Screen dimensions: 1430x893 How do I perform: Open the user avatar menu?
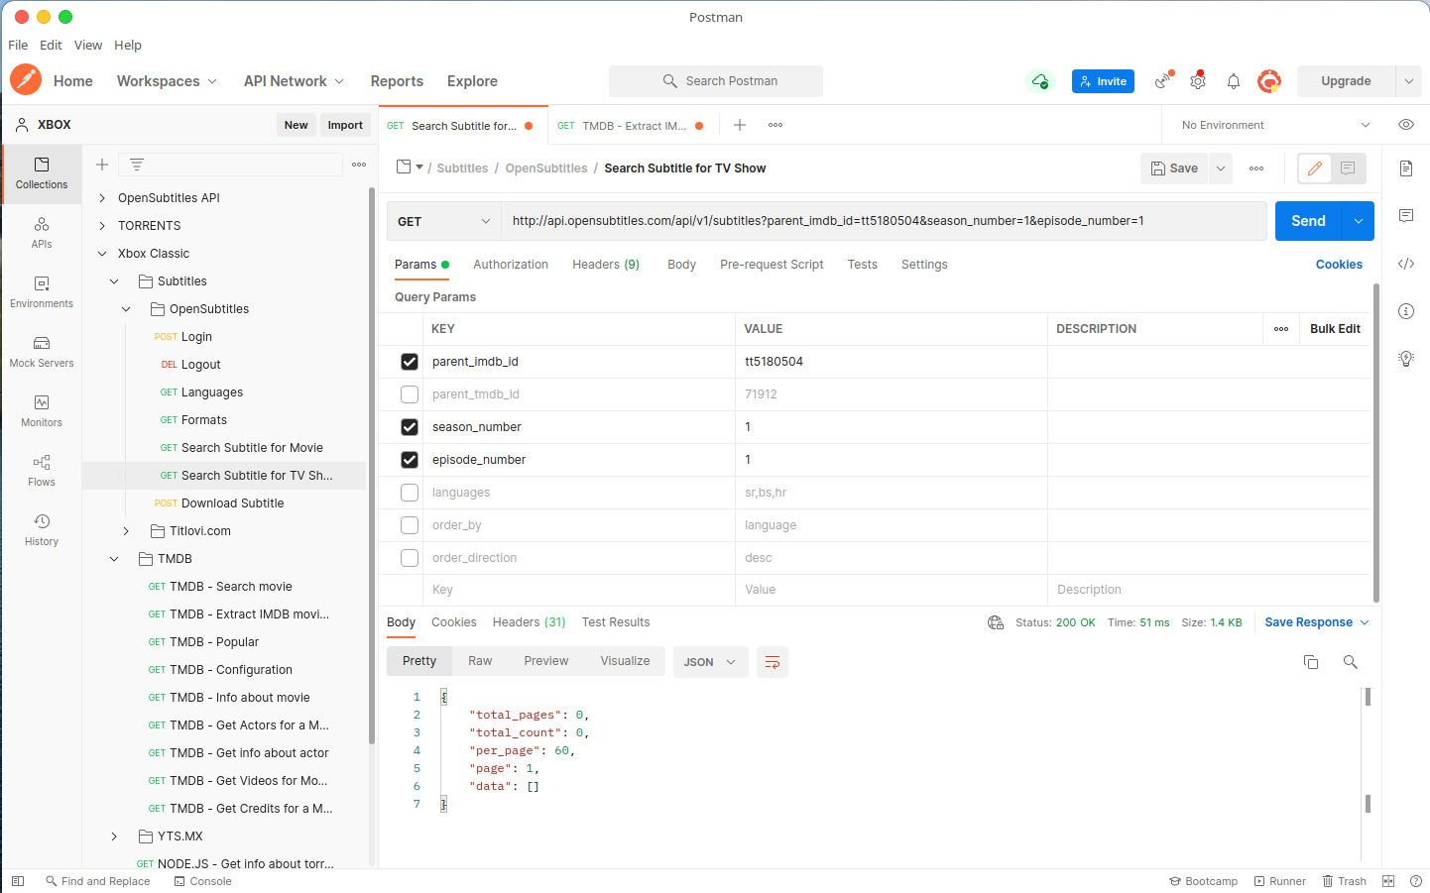pyautogui.click(x=1269, y=81)
